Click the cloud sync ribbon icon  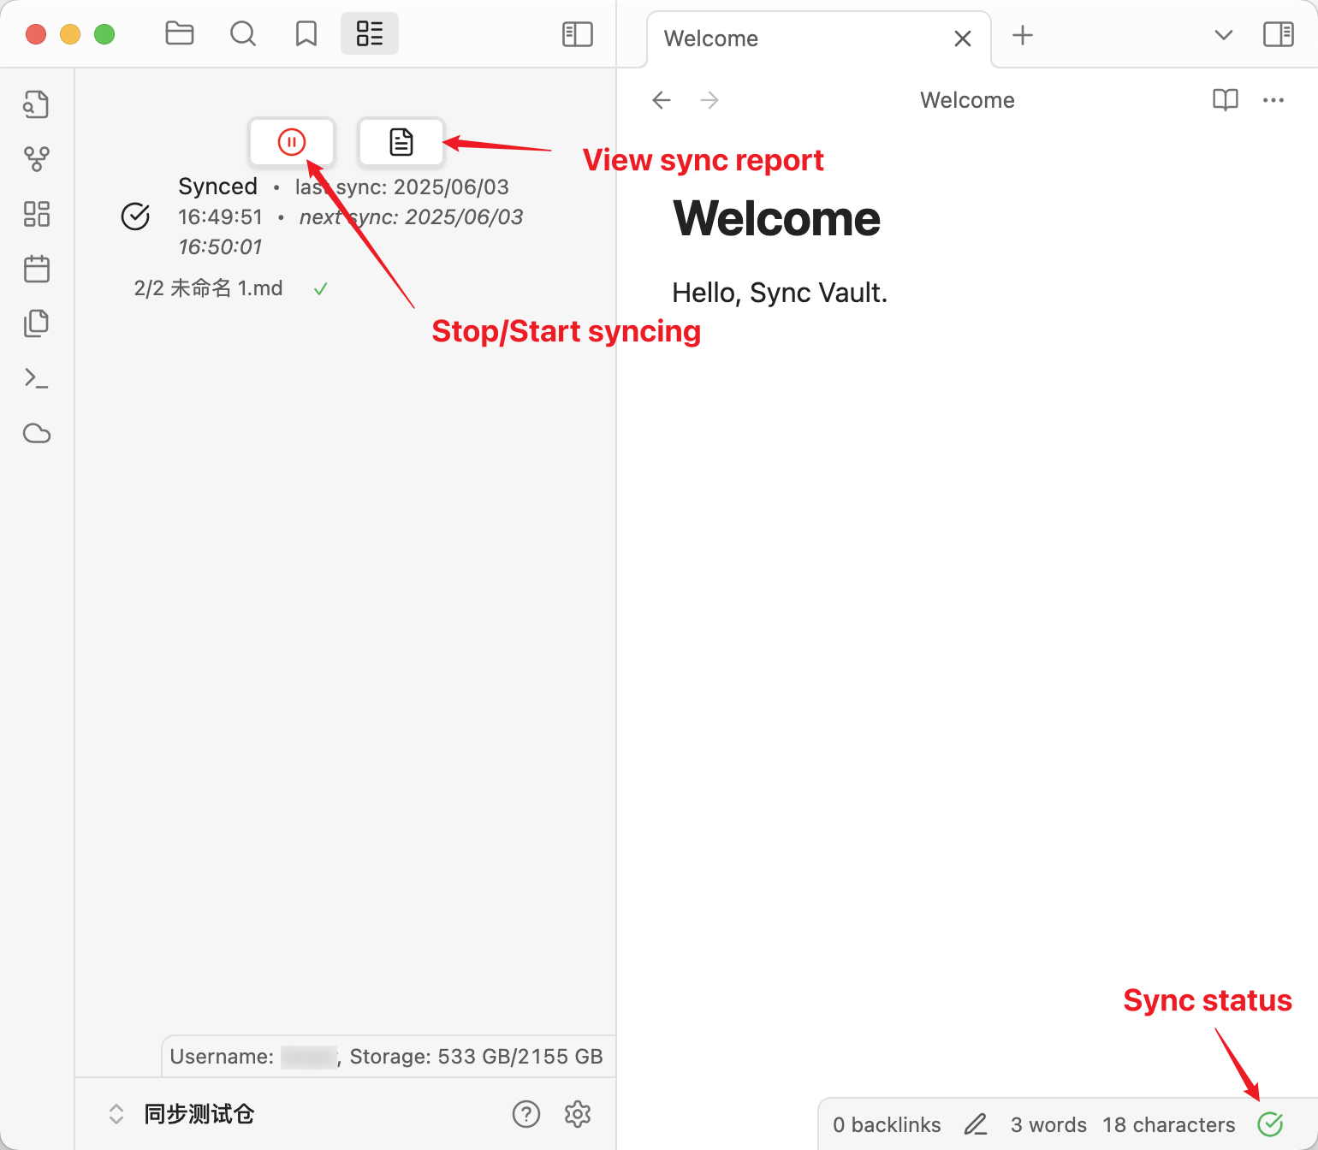tap(37, 434)
